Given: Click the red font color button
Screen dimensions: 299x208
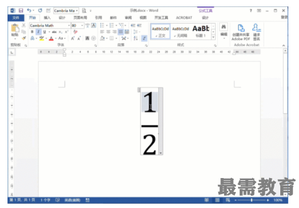Looking at the screenshot, I should click(x=51, y=38).
